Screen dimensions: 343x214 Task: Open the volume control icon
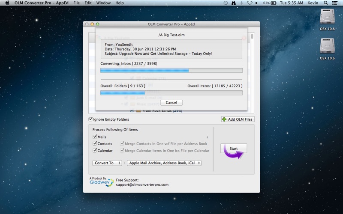256,3
